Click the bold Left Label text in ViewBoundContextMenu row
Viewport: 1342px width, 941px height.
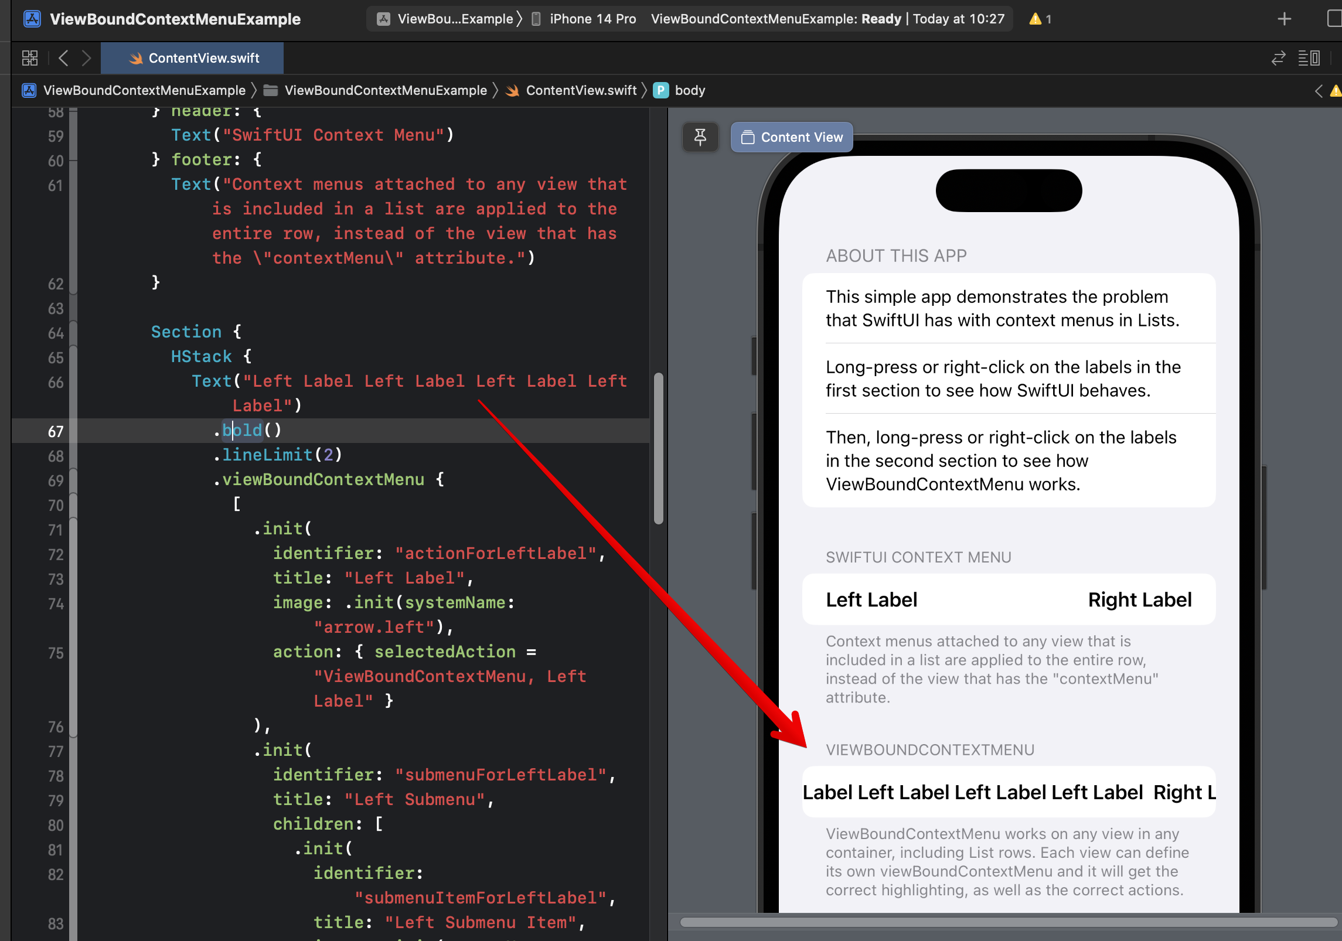pos(973,792)
